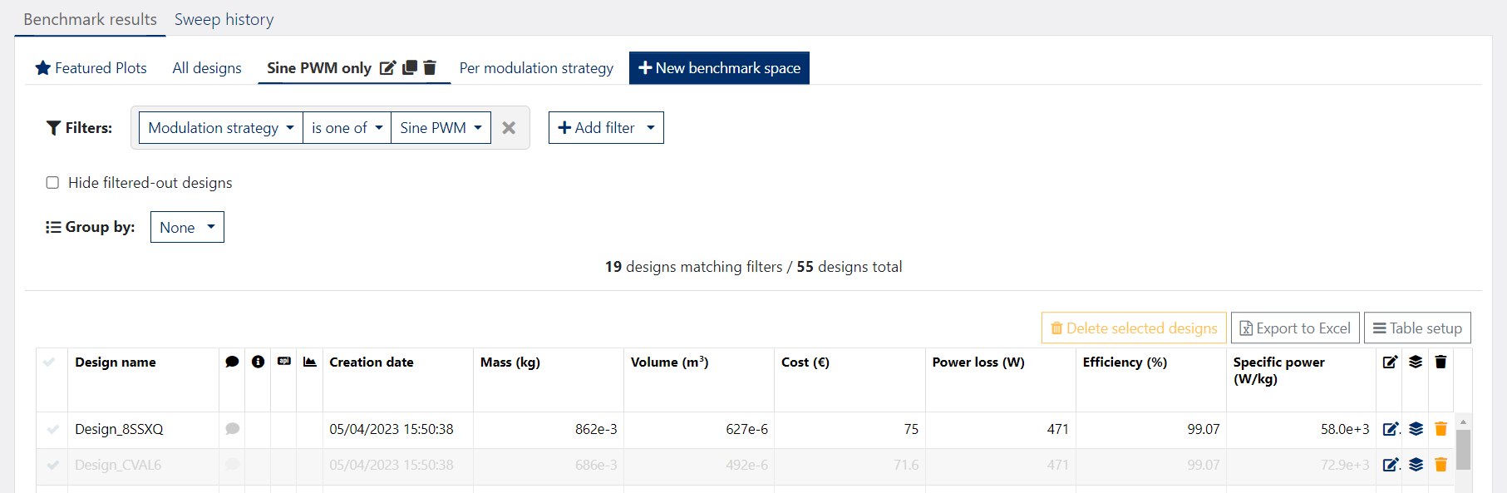Screen dimensions: 1507x493
Task: Click edit icon on Sine PWM only tab
Action: 387,68
